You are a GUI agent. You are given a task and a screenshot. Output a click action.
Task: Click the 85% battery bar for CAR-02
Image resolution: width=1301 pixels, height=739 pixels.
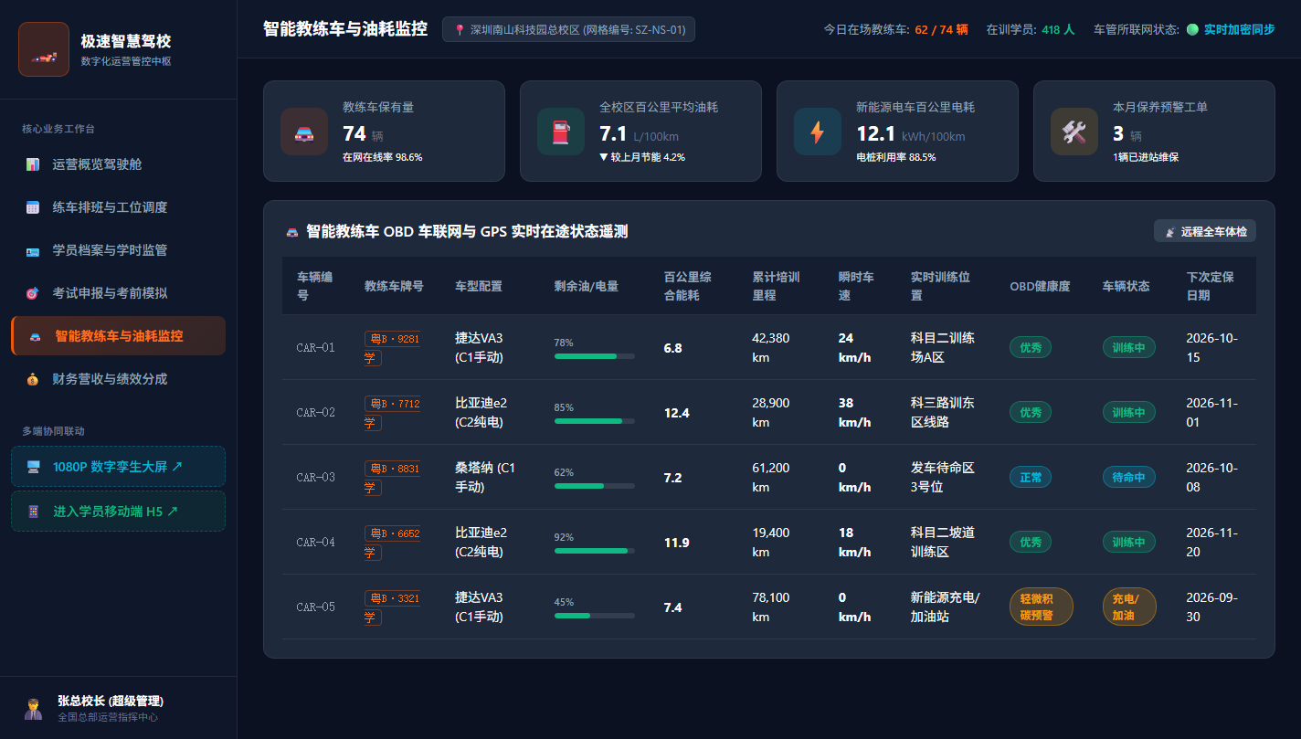pos(595,421)
